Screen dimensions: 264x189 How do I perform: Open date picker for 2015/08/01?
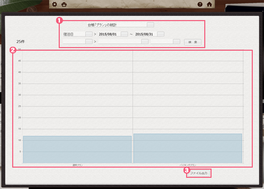[124, 34]
